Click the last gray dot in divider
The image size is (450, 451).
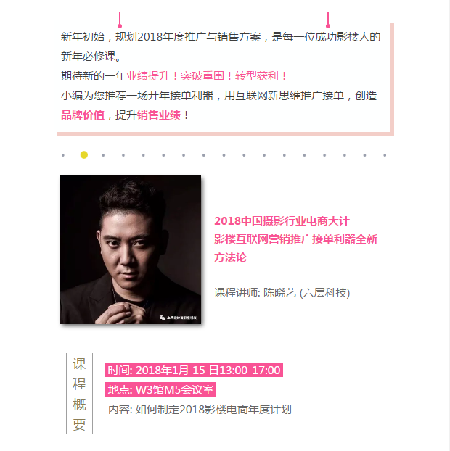point(385,155)
